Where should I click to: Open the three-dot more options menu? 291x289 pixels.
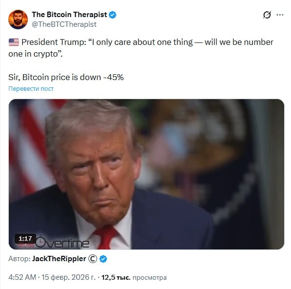280,15
